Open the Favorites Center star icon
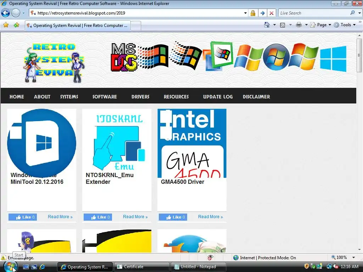 6,25
